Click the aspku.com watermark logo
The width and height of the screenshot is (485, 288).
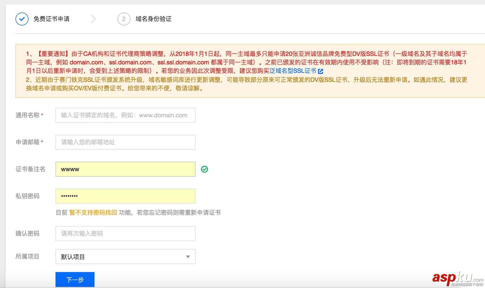[x=457, y=278]
